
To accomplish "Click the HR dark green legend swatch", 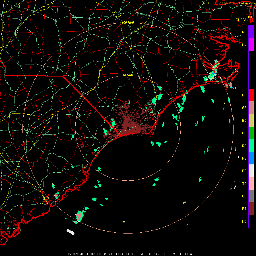I will (x=251, y=133).
